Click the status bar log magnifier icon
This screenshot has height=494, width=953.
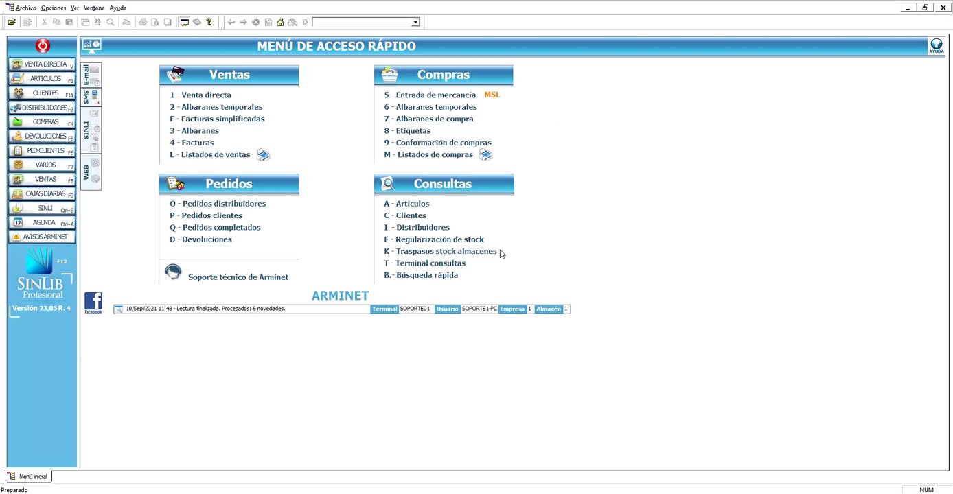pos(119,309)
